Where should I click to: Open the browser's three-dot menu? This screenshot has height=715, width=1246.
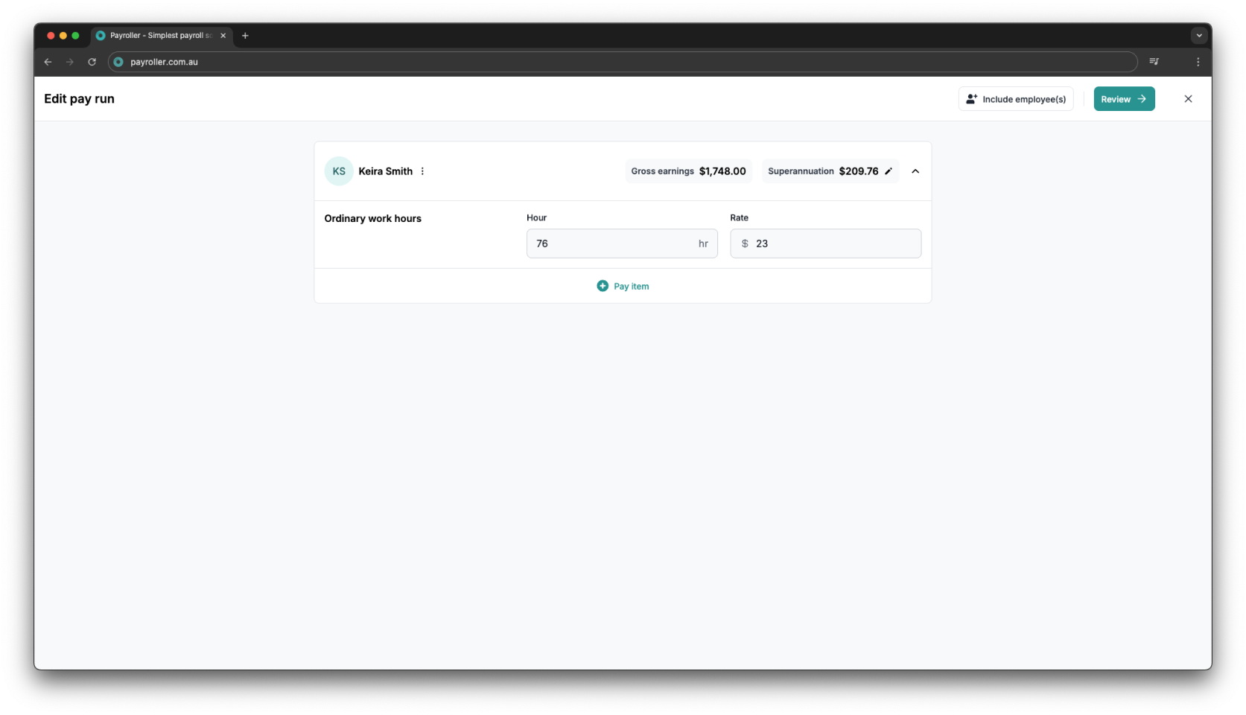pos(1198,62)
